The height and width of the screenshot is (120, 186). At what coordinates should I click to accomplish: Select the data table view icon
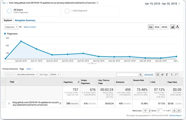click(158, 75)
